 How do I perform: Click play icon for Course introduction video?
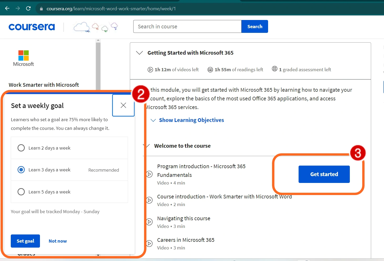coord(149,200)
